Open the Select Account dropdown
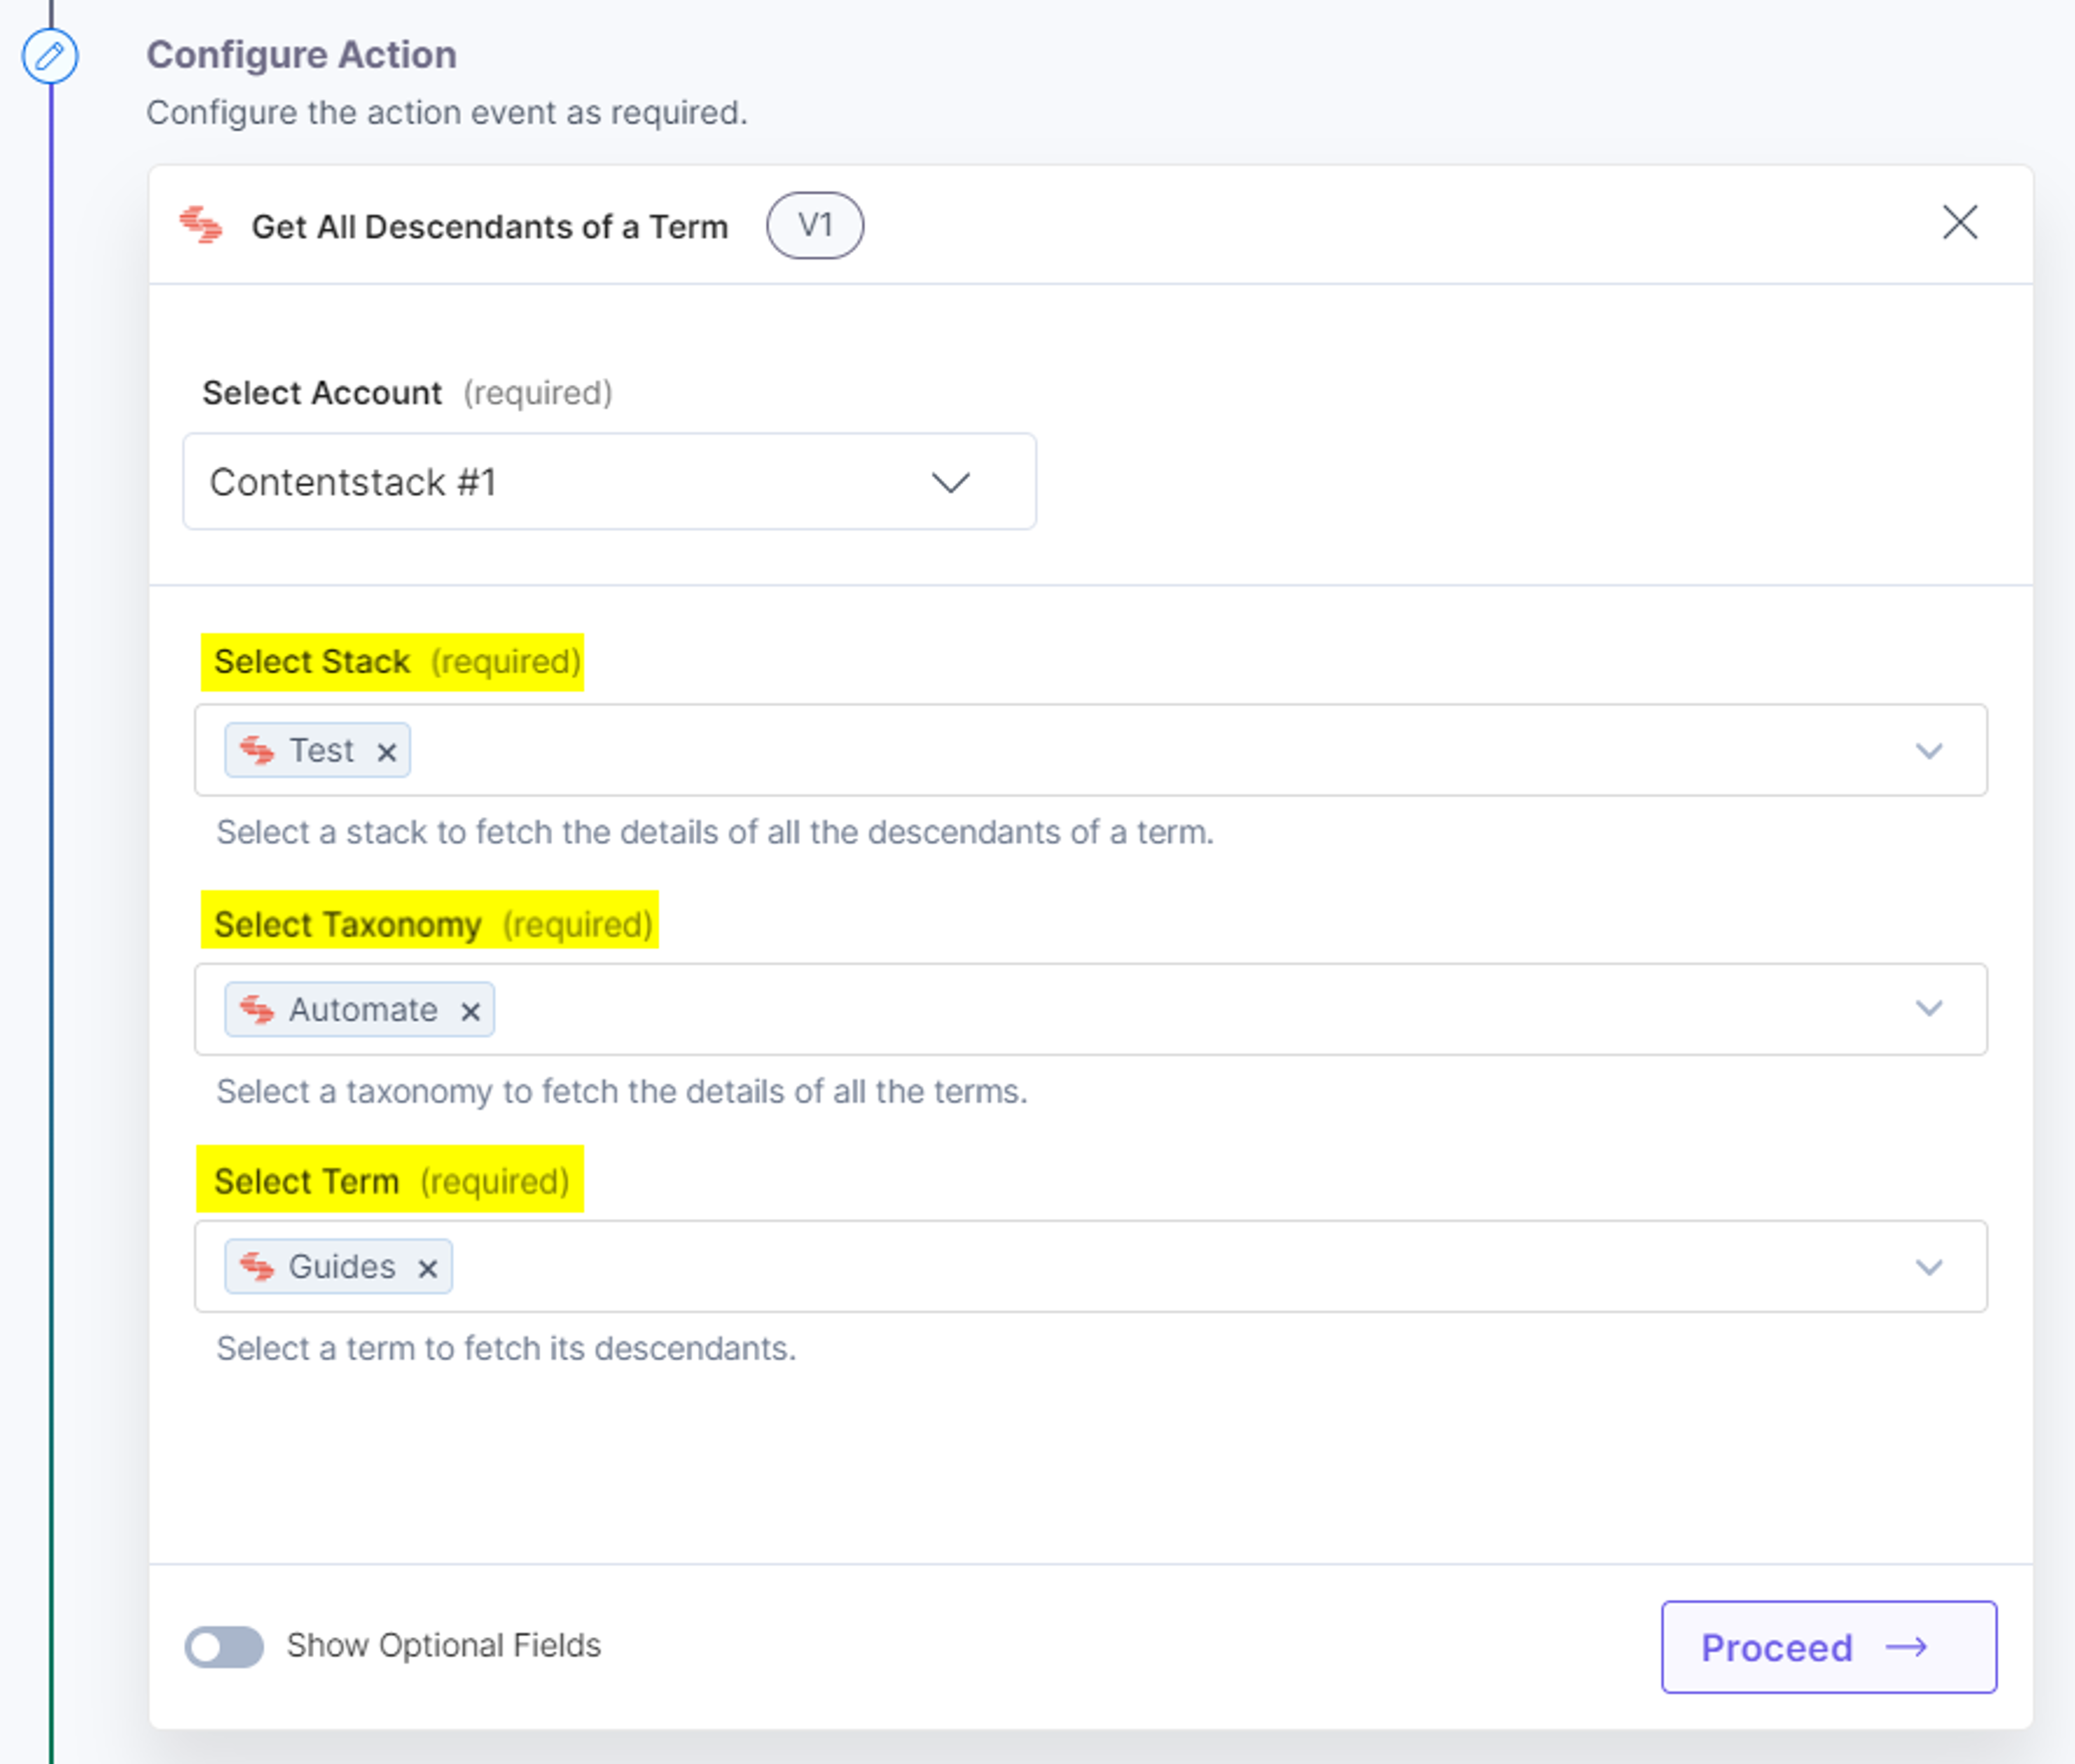Viewport: 2075px width, 1764px height. pos(609,482)
